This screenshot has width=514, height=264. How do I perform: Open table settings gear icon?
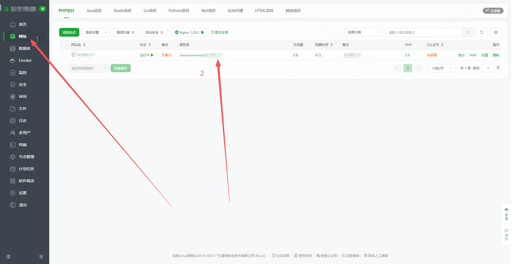coord(496,32)
